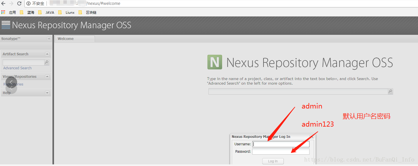Click the site security info icon

click(29, 4)
